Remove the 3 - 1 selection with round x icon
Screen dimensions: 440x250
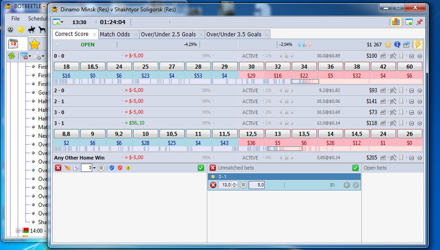click(420, 123)
